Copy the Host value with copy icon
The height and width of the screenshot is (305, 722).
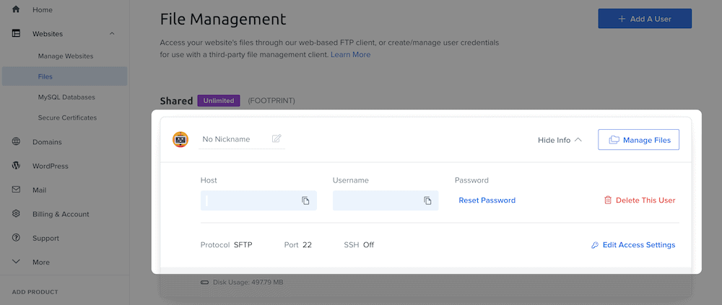click(x=305, y=200)
